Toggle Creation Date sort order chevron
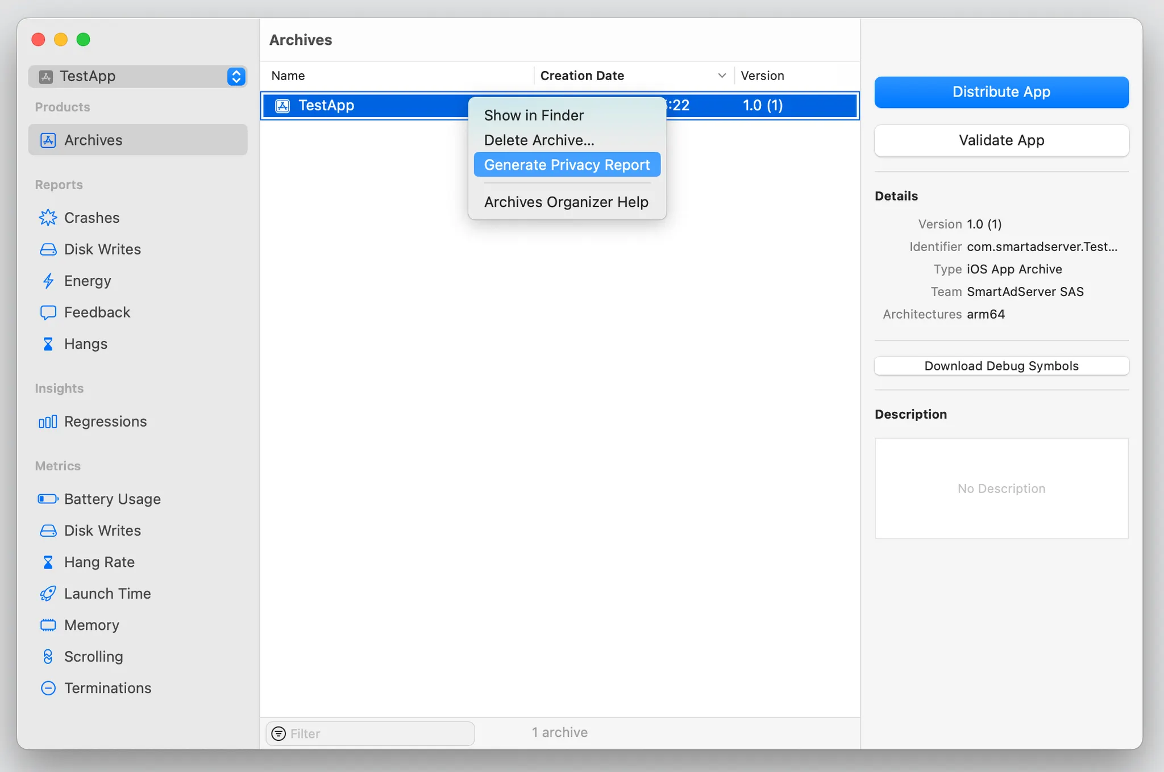Viewport: 1164px width, 772px height. pyautogui.click(x=721, y=76)
